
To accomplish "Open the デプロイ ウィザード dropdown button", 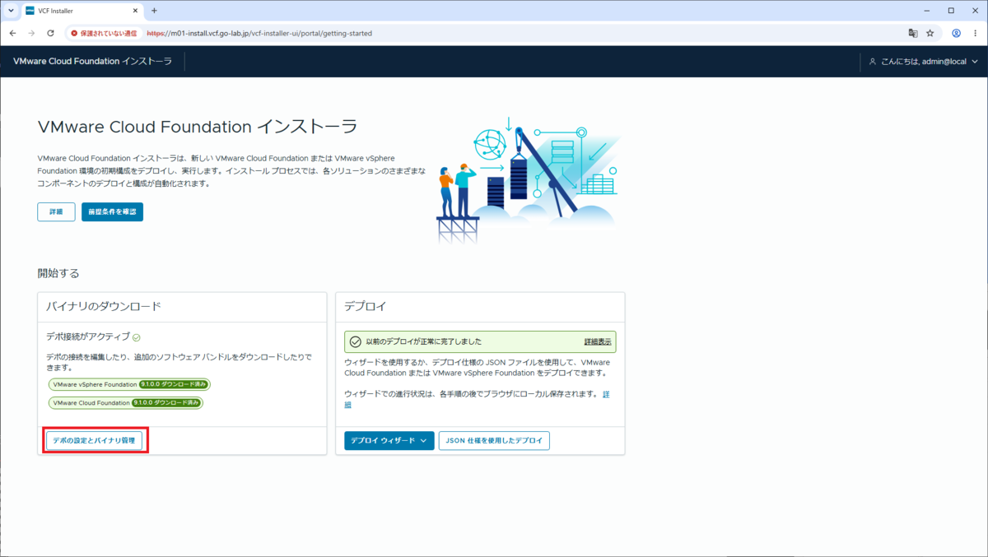I will [389, 441].
